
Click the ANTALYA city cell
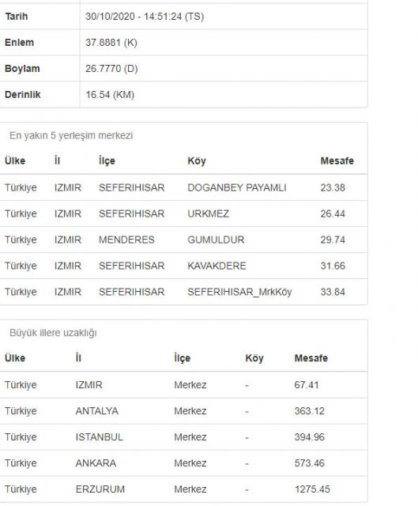(x=96, y=411)
